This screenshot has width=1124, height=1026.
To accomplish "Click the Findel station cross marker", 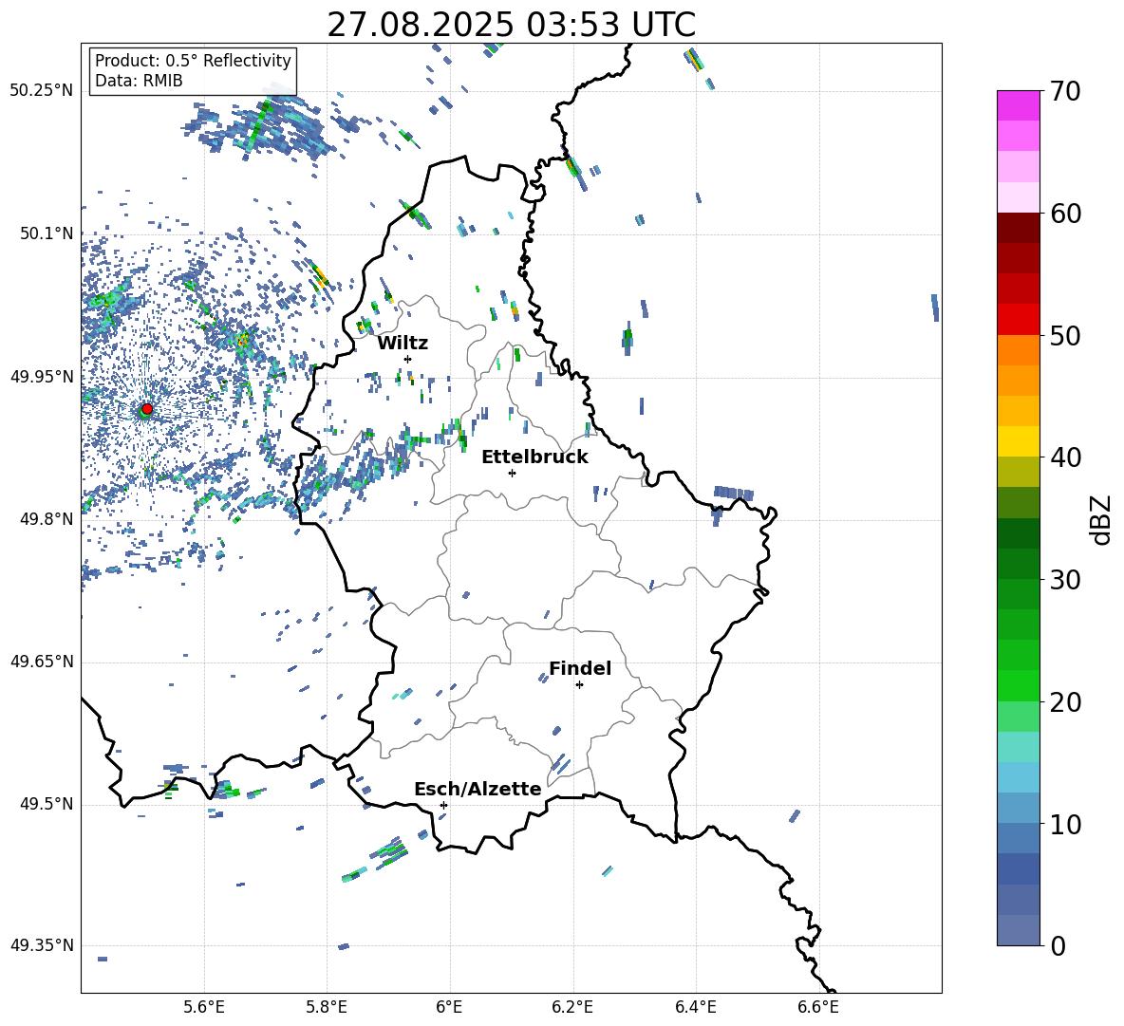I will pyautogui.click(x=579, y=685).
